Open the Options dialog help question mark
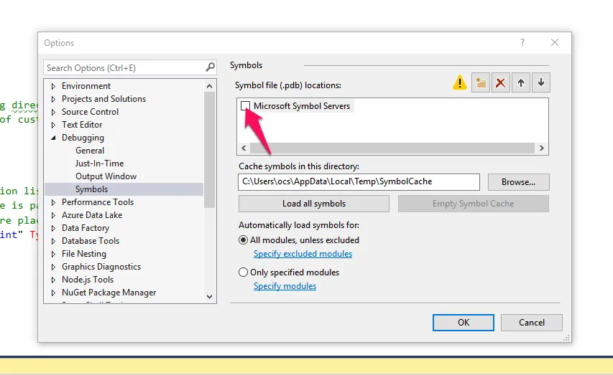 coord(522,42)
